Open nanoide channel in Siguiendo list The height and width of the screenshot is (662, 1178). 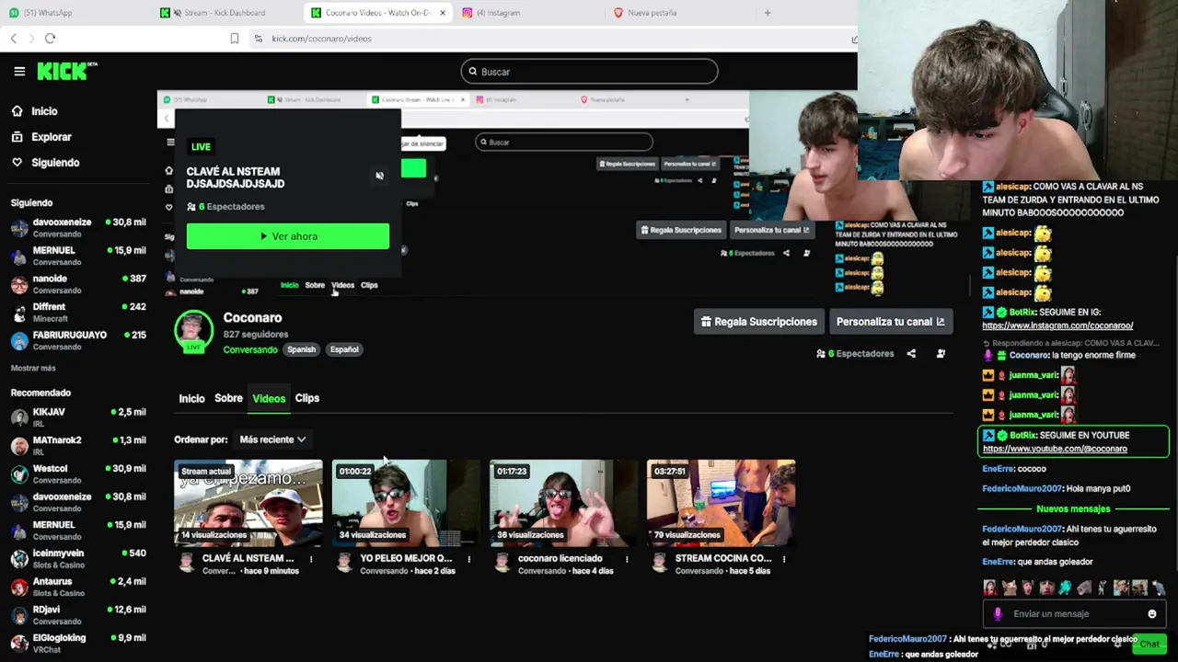[x=78, y=284]
